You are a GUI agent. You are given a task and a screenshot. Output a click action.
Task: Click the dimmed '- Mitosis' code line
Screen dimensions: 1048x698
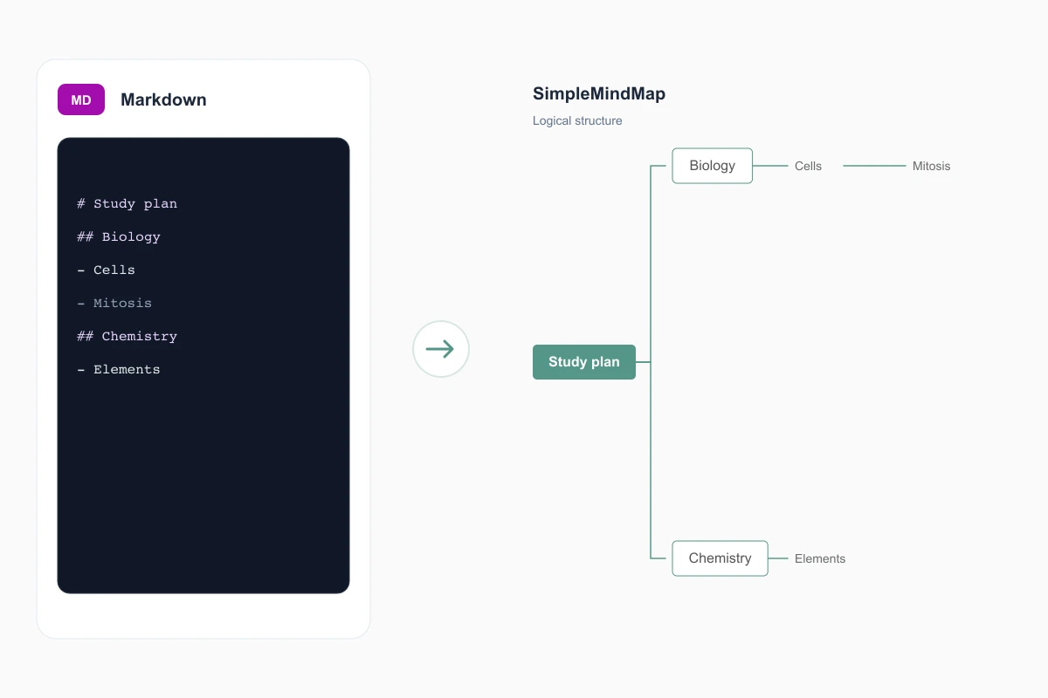point(114,303)
